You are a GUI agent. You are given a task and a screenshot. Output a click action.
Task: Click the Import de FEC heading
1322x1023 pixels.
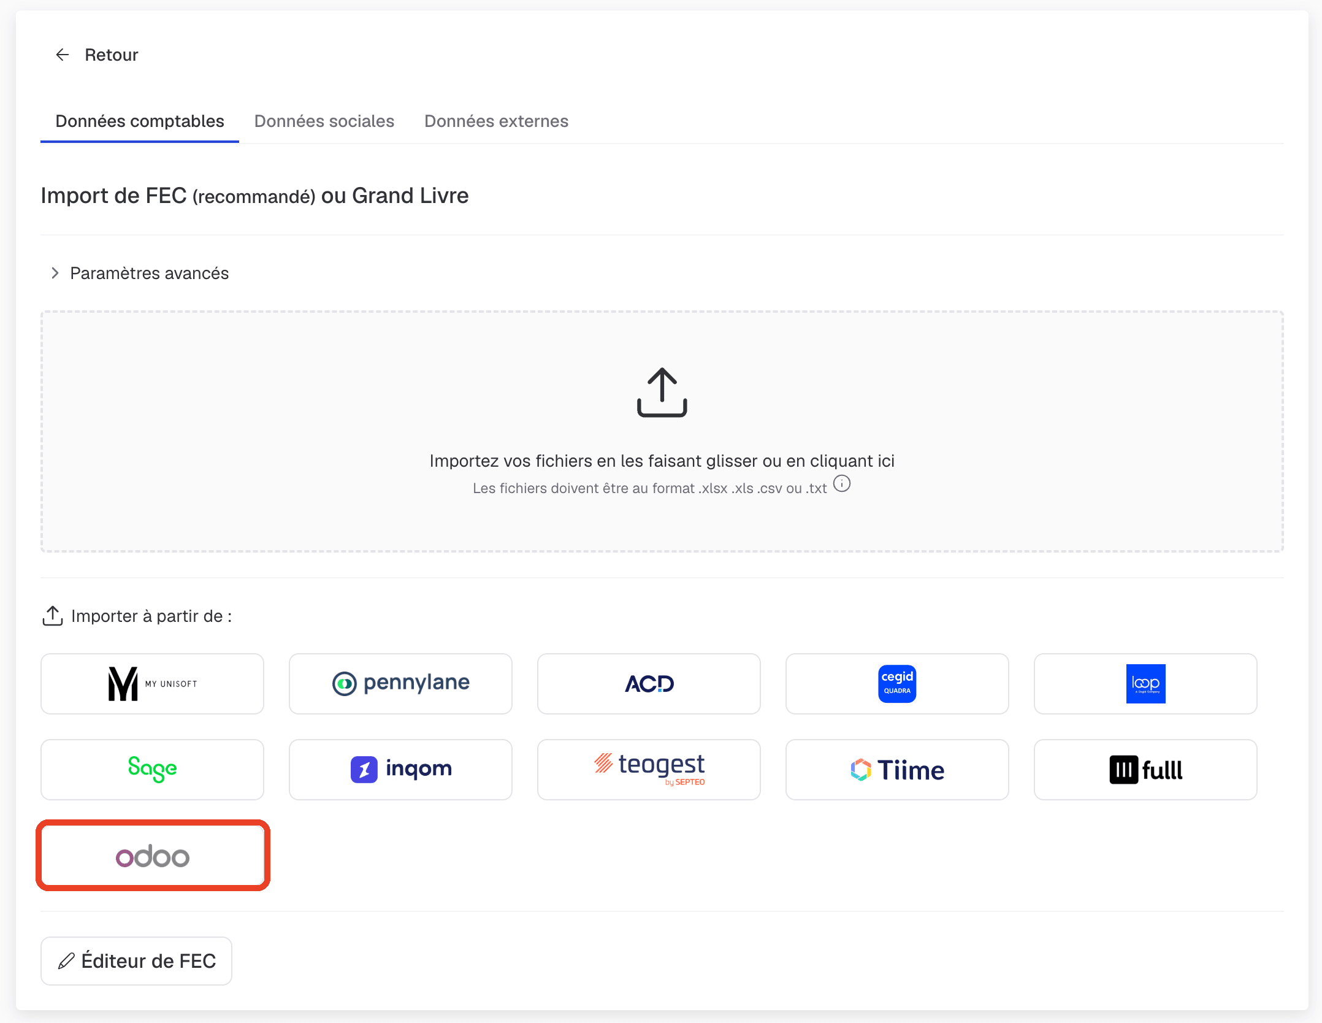[x=254, y=196]
